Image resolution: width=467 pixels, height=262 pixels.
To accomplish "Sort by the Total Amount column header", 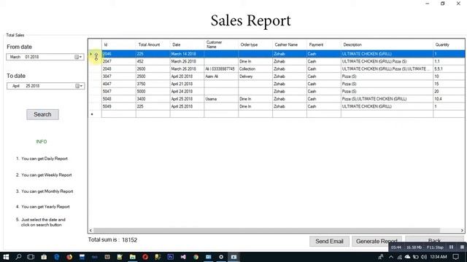I will point(153,44).
